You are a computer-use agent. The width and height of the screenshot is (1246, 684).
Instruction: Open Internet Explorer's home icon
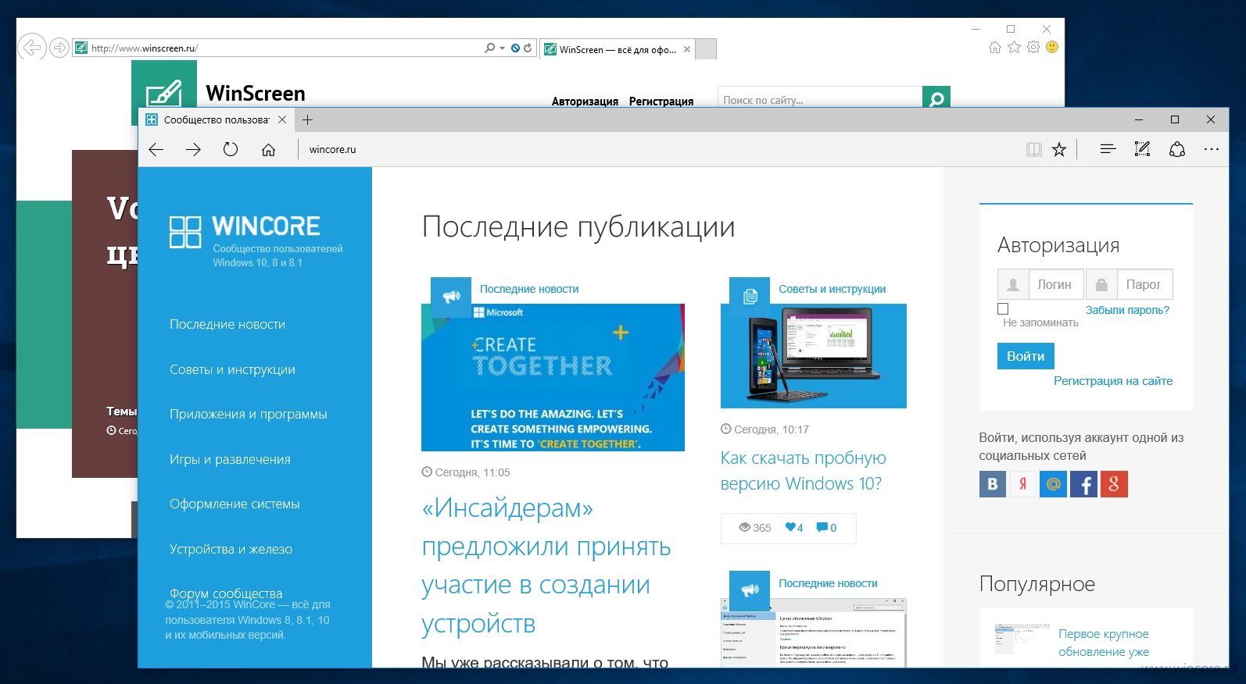pos(994,48)
